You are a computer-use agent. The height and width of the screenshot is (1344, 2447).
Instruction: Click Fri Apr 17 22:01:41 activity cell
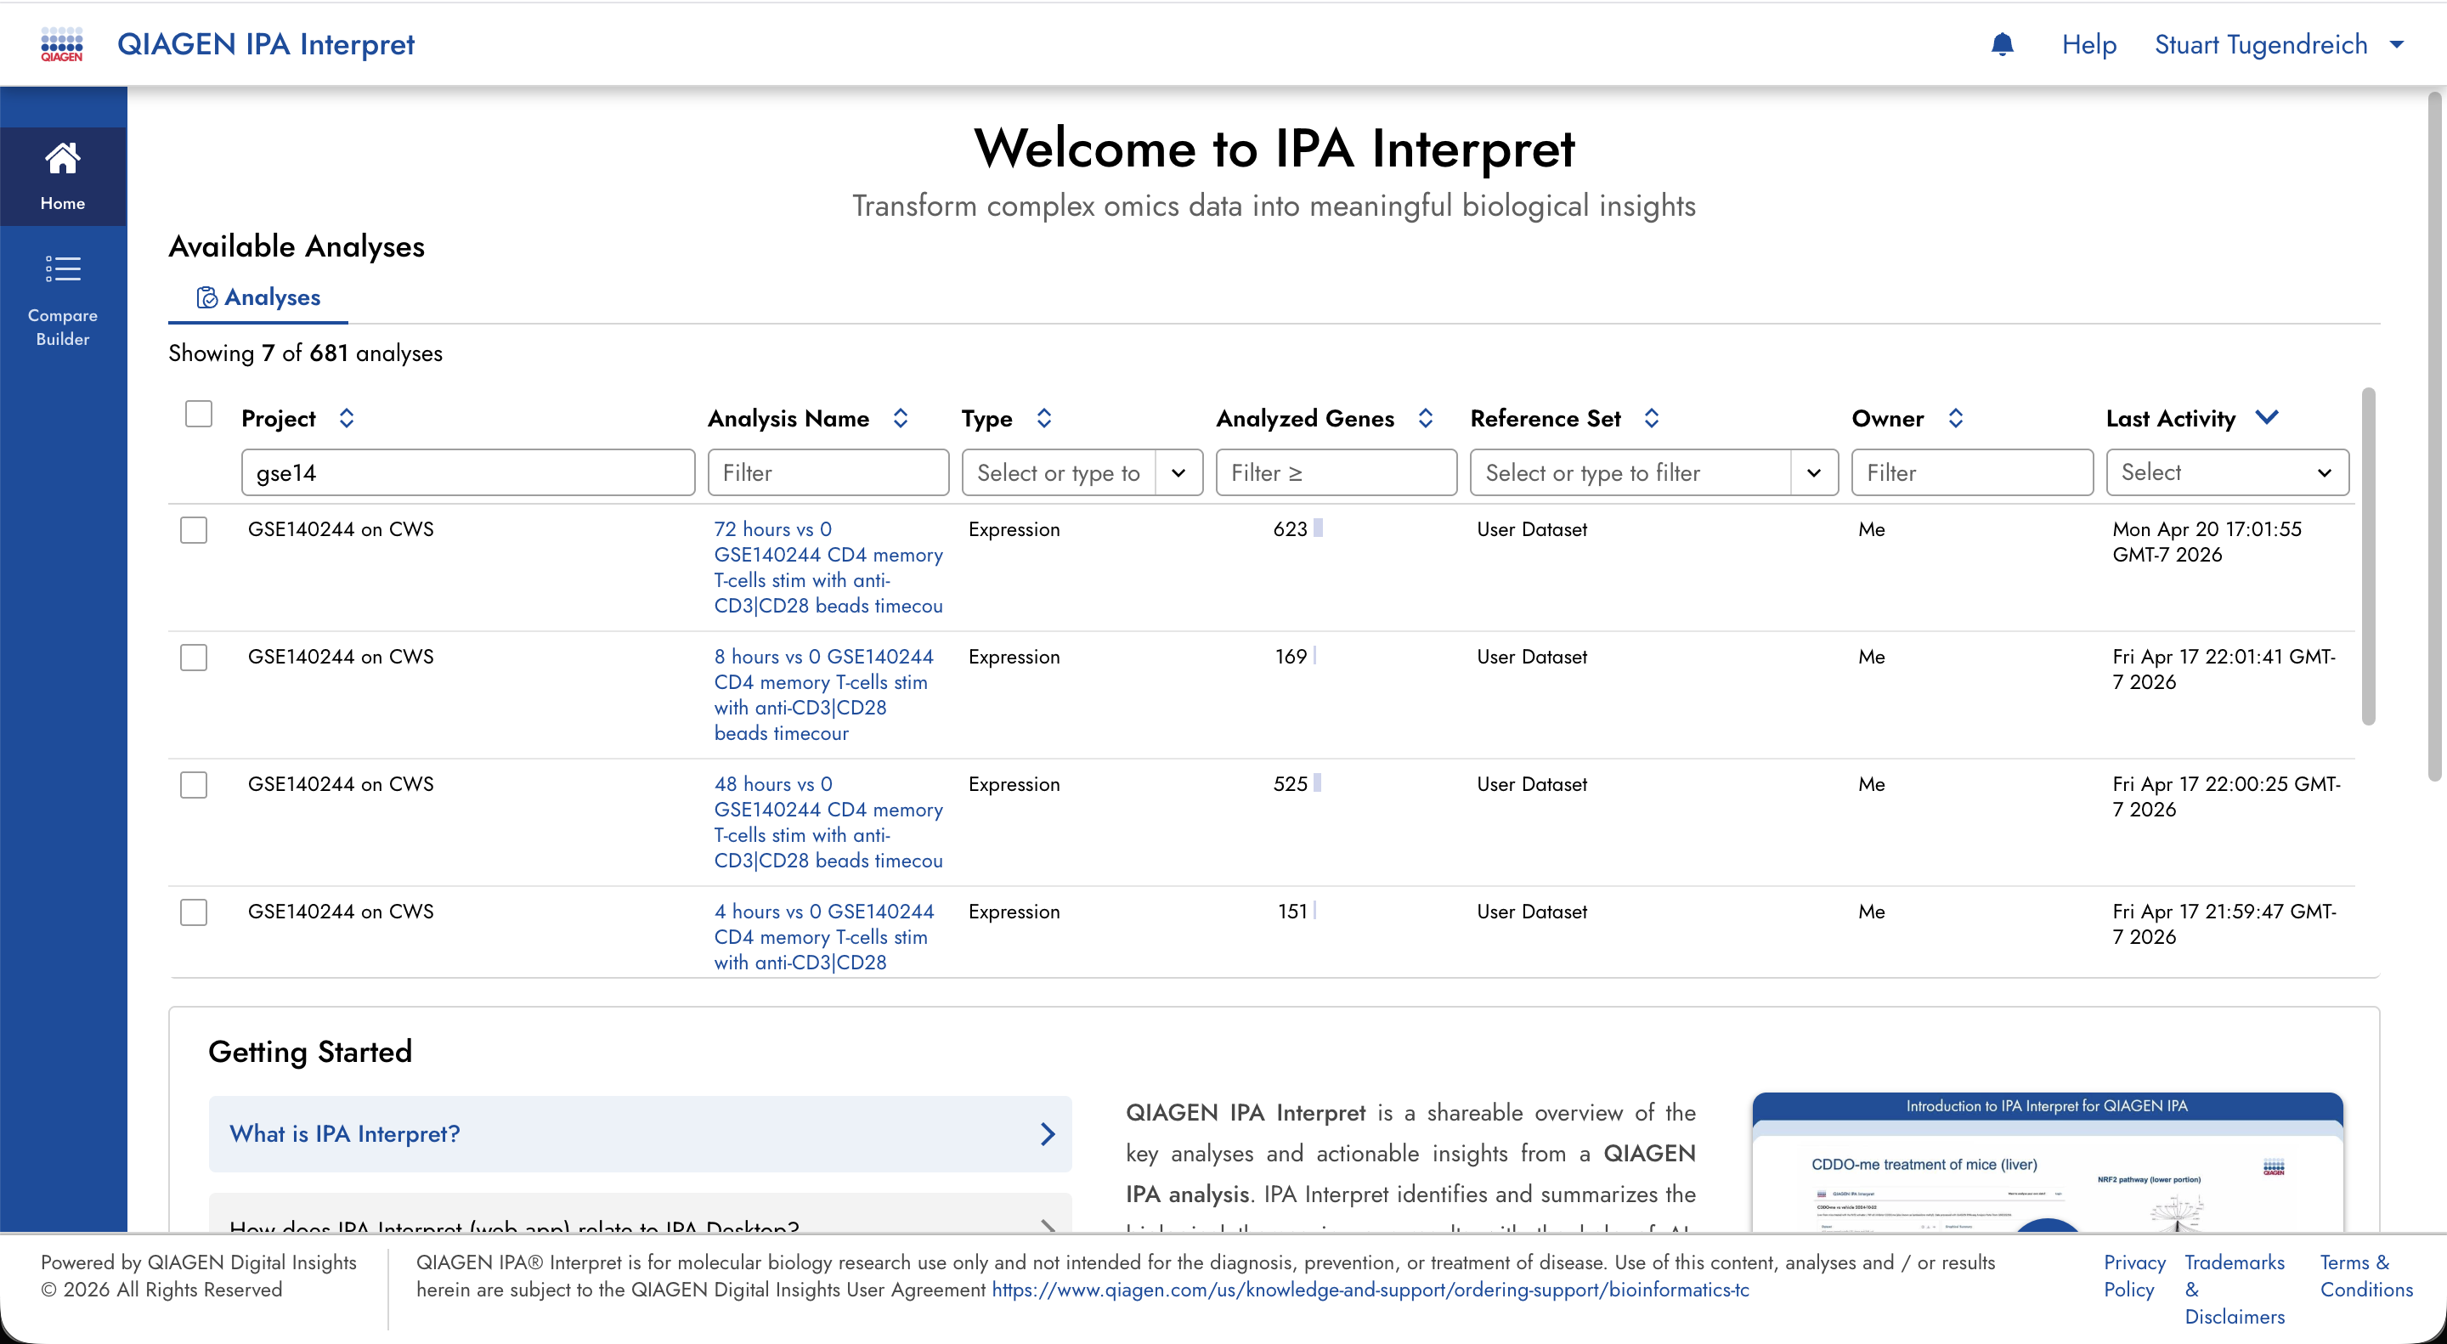point(2224,669)
